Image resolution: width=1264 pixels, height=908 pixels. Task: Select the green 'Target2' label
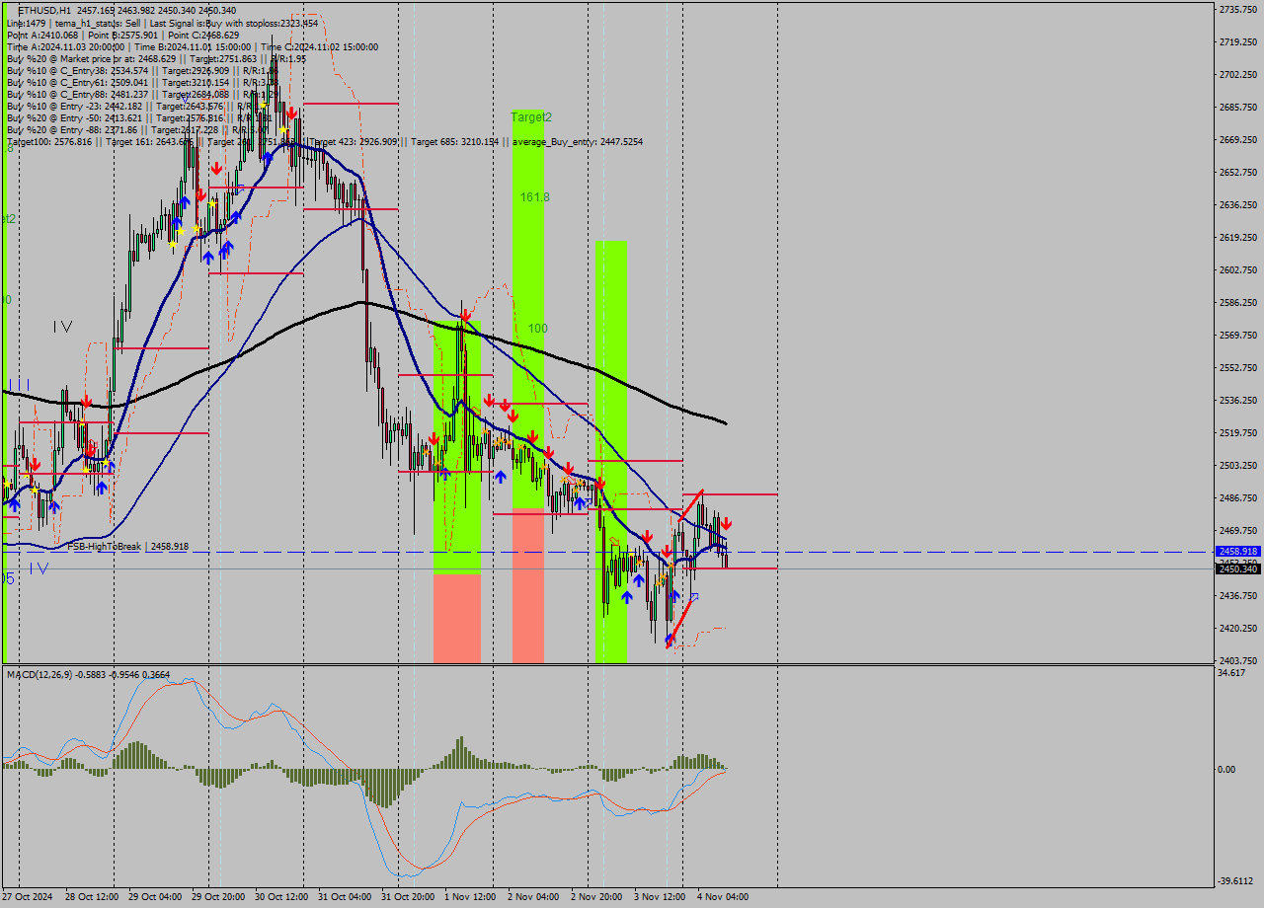click(x=531, y=116)
